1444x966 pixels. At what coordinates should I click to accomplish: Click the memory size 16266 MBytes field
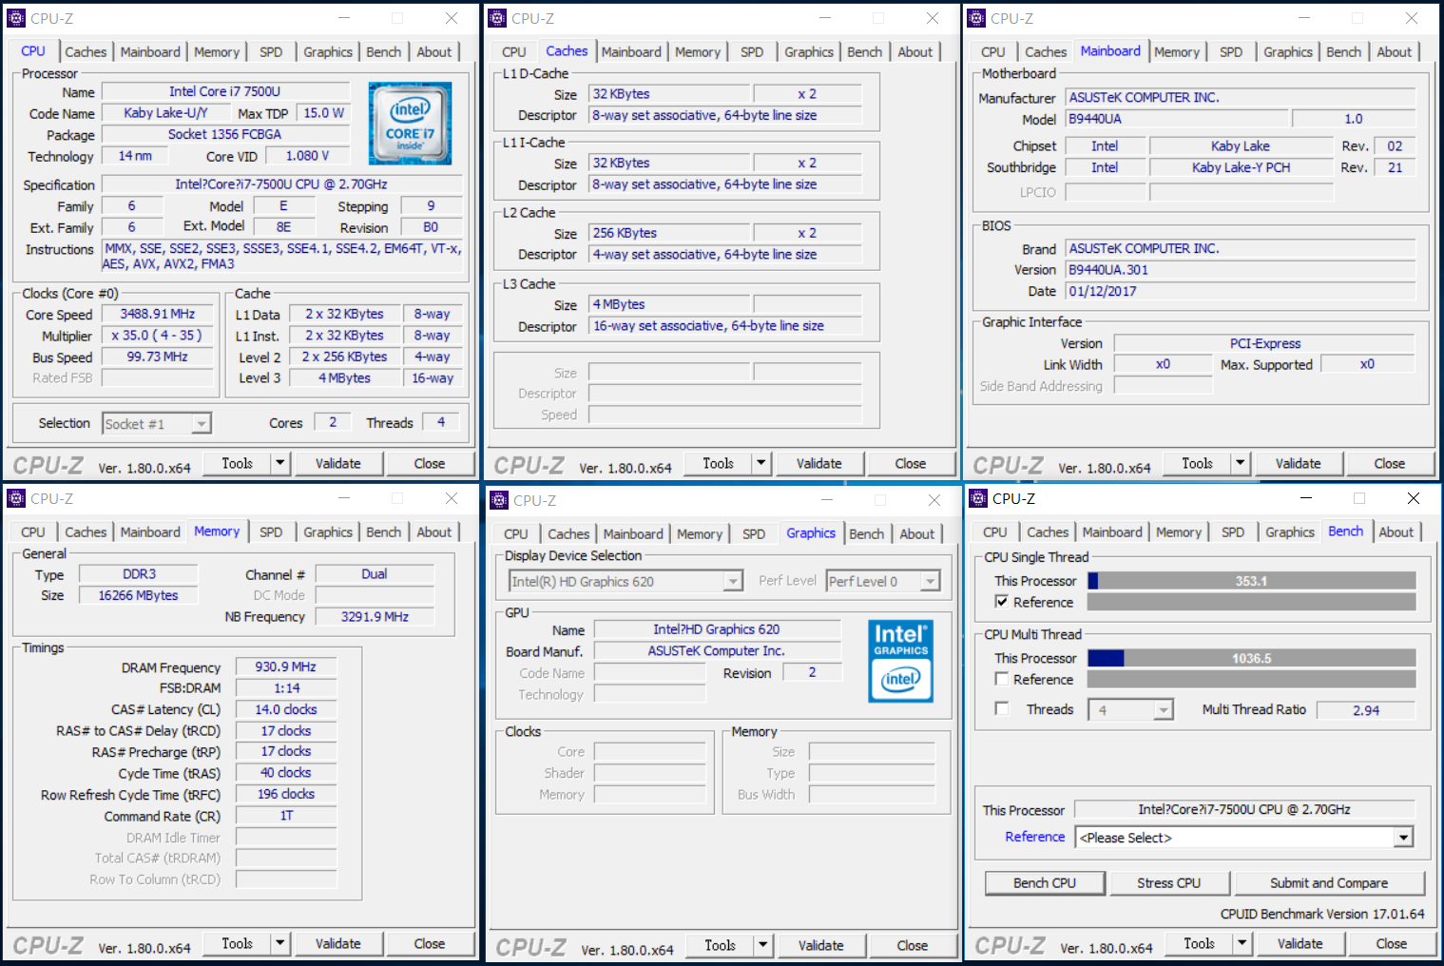pos(139,595)
